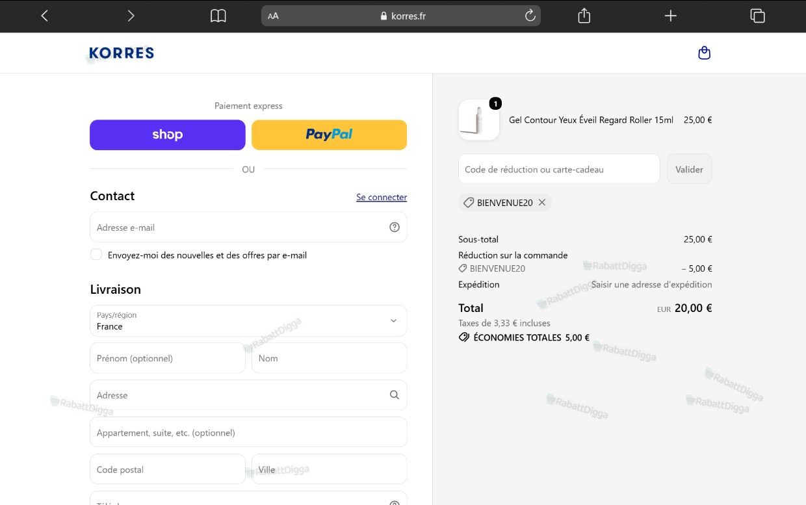Screen dimensions: 806x505
Task: Click the Total amount 20,00 €
Action: 693,308
